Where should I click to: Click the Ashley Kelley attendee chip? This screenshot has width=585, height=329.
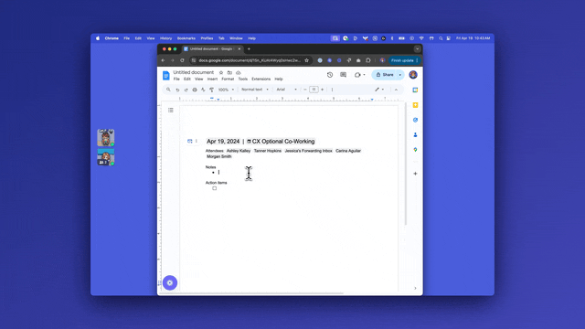click(x=239, y=151)
